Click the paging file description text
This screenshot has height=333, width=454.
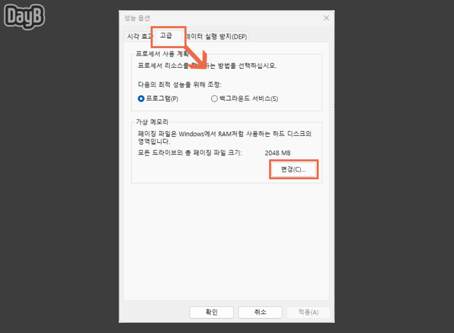(221, 137)
